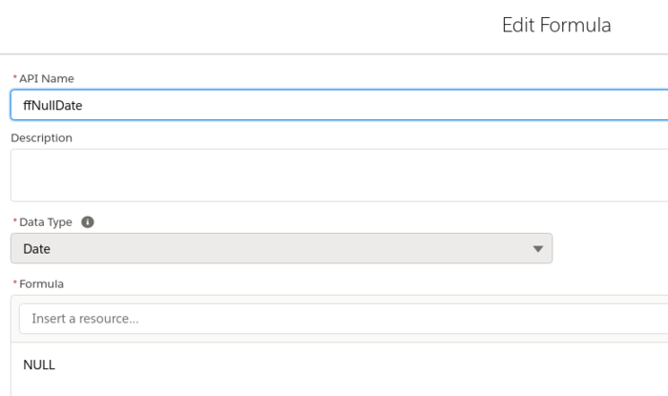Select the Date value in Data Type
Viewport: 668px width, 396px height.
coord(37,249)
